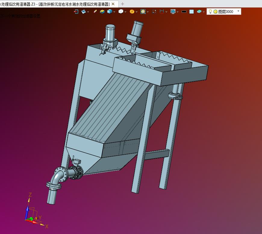The width and height of the screenshot is (262, 234).
Task: Click the monitor display settings icon
Action: click(x=173, y=11)
